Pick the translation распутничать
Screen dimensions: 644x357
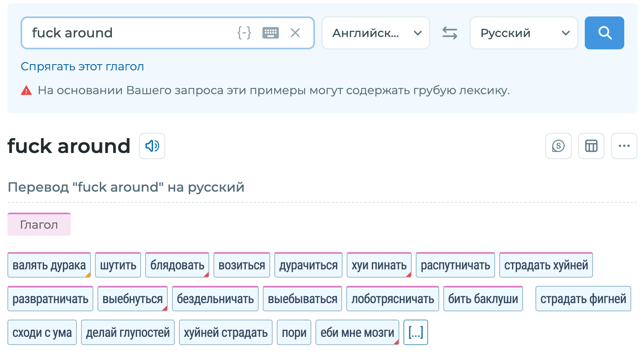click(455, 265)
